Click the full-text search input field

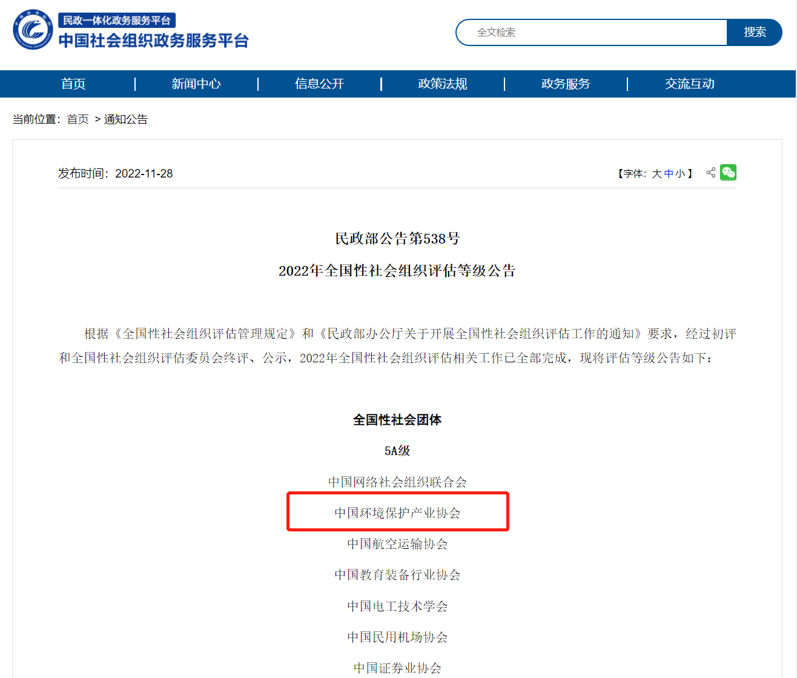coord(590,32)
